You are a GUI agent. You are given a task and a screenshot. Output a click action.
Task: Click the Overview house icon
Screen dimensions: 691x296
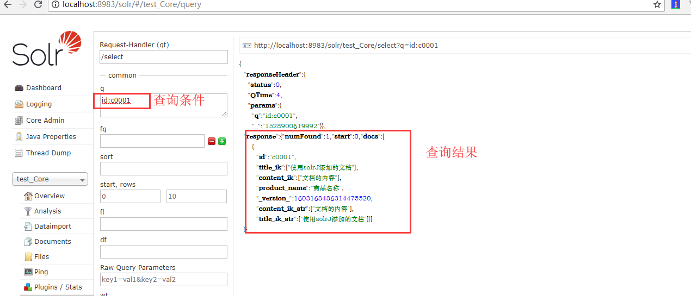point(28,196)
